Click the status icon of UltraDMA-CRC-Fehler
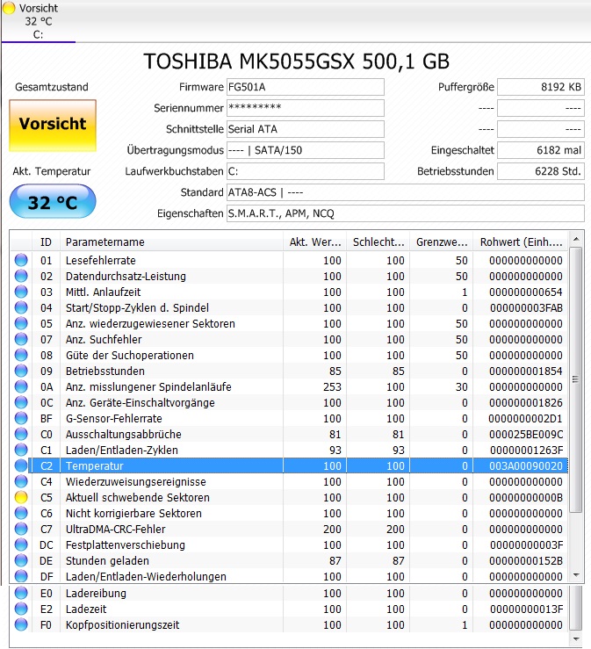591x649 pixels. (21, 529)
